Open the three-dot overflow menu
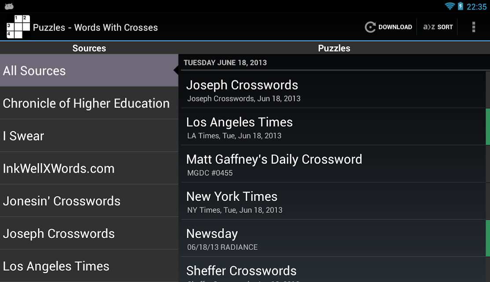 (x=473, y=27)
